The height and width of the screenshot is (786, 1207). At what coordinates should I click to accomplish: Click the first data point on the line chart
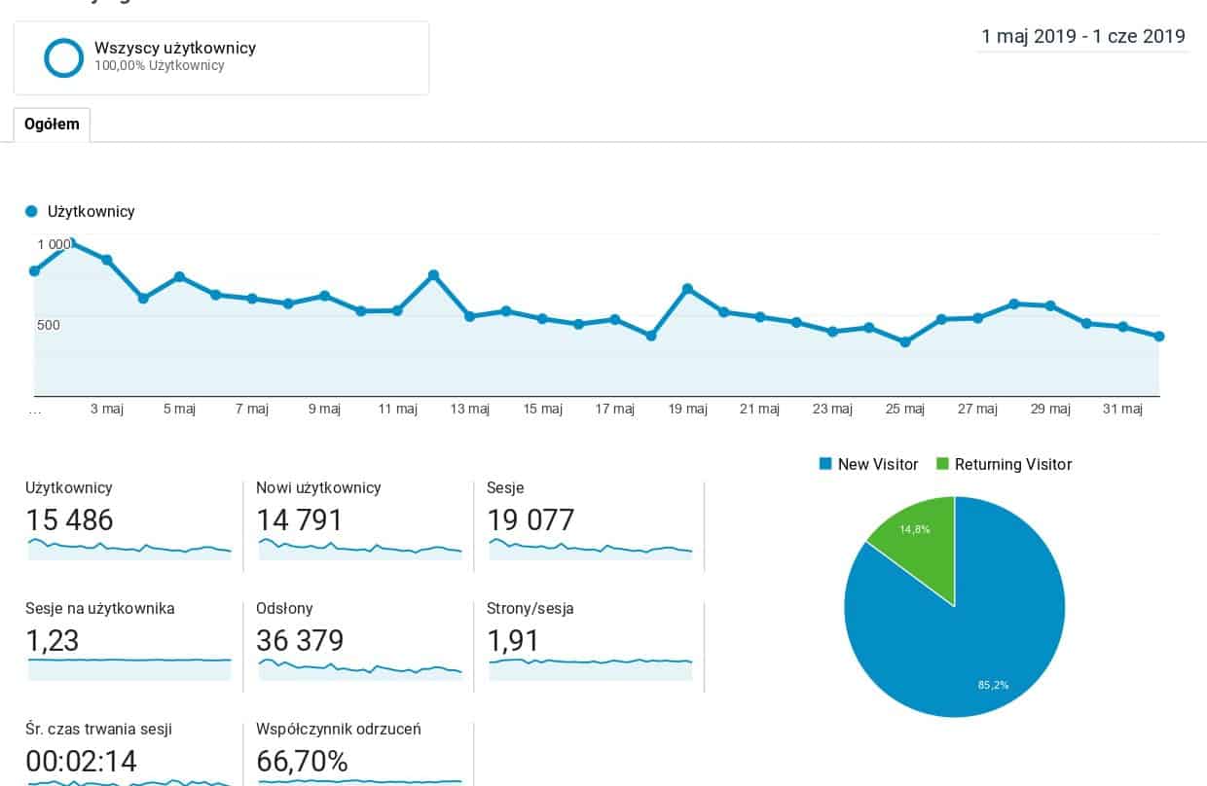point(35,270)
